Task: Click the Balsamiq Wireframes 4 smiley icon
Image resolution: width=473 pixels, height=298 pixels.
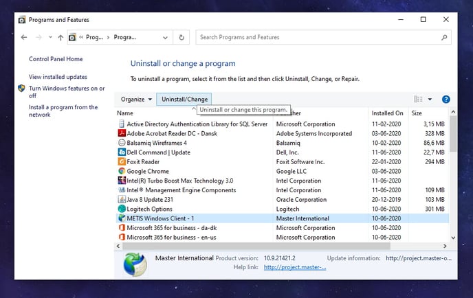Action: [122, 143]
